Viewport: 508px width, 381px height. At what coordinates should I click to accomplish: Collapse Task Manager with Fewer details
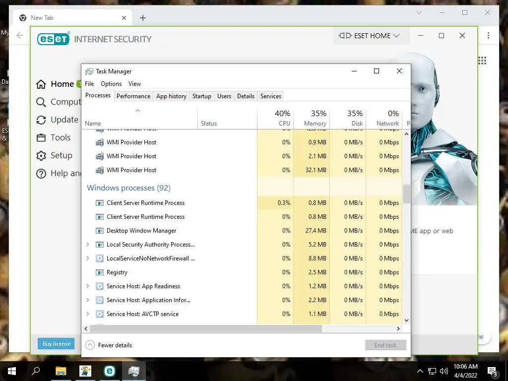click(x=109, y=345)
